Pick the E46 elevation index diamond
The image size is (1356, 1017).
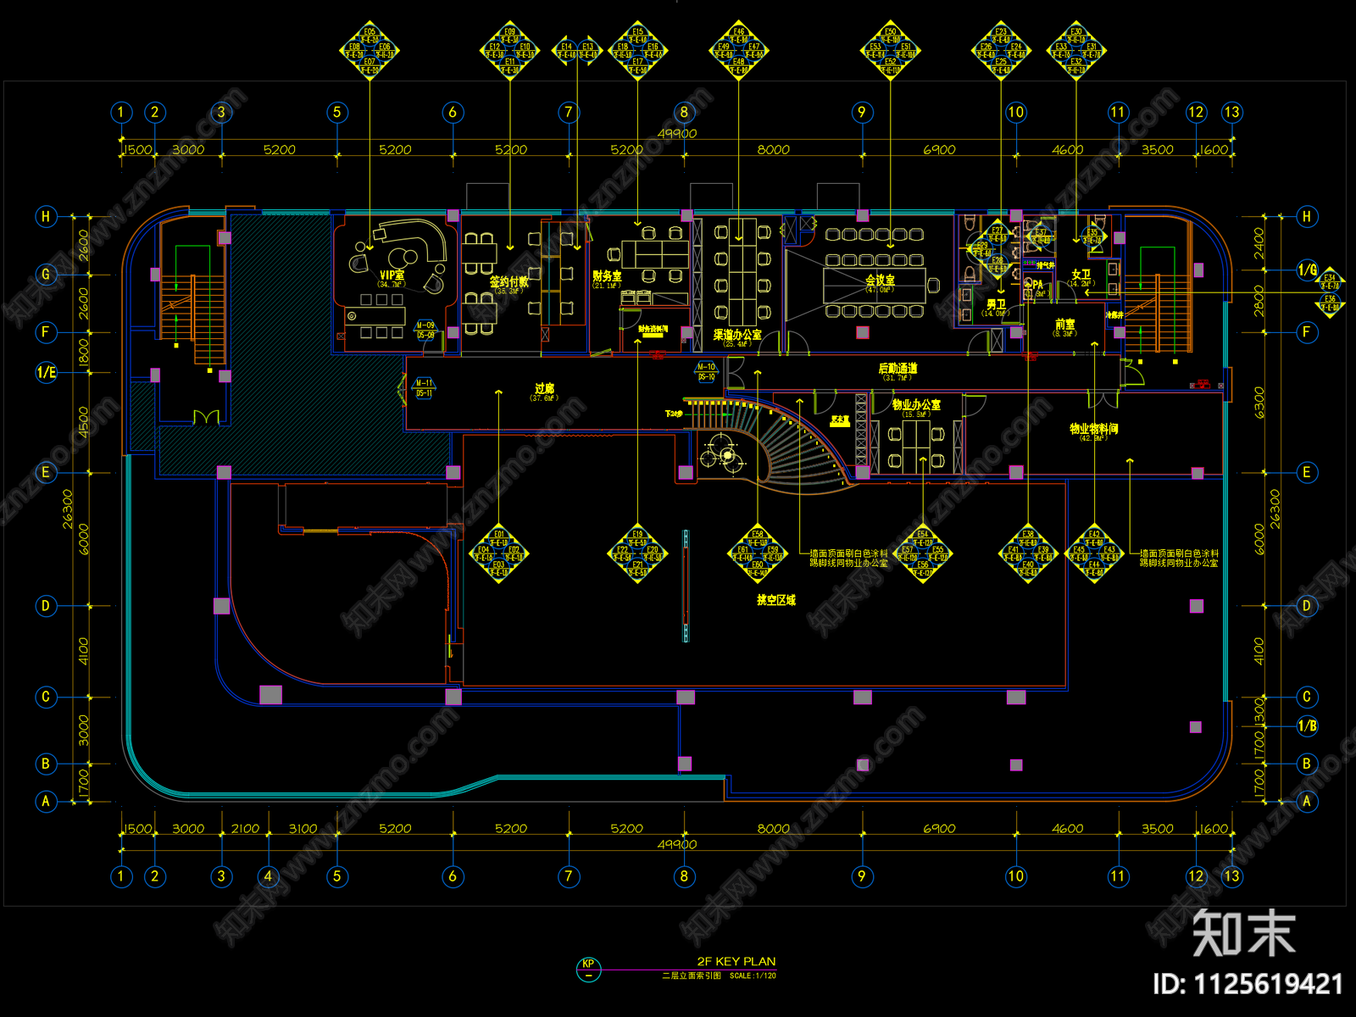click(x=739, y=51)
